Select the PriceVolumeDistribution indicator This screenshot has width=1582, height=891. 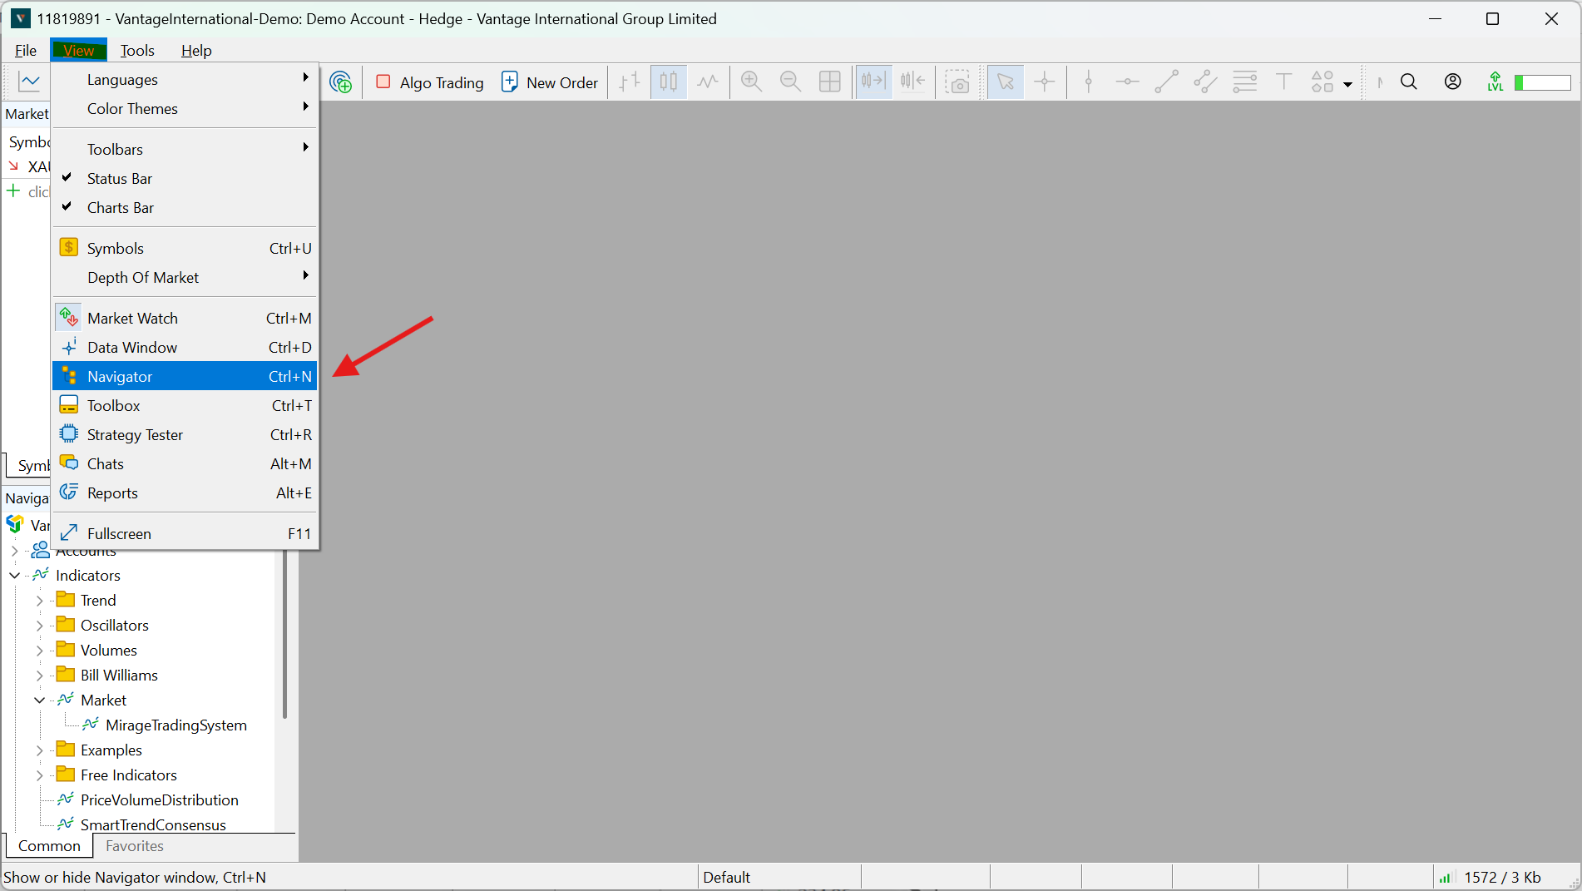pos(160,800)
